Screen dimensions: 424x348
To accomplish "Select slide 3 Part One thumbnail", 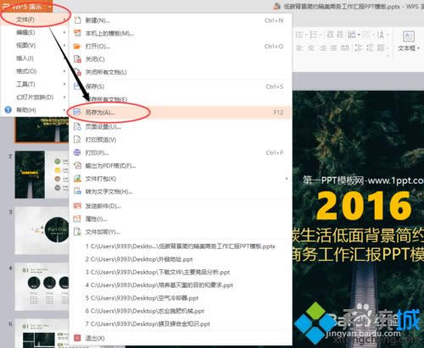I will click(x=42, y=230).
